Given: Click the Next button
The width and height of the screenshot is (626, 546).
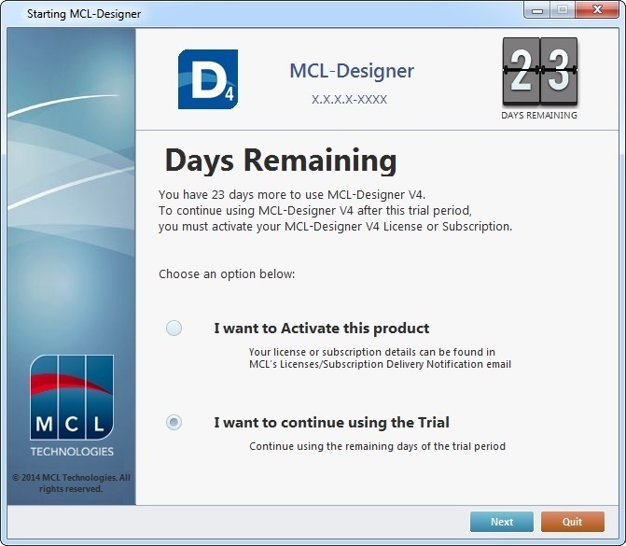Looking at the screenshot, I should pos(501,522).
